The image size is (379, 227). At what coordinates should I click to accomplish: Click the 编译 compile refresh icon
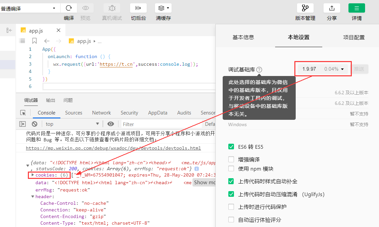[x=69, y=8]
